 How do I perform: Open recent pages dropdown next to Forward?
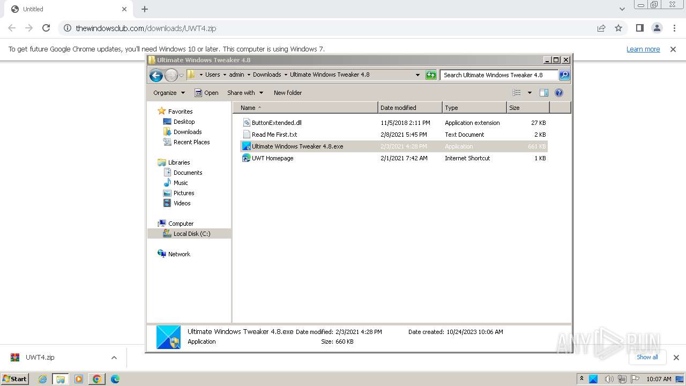181,76
